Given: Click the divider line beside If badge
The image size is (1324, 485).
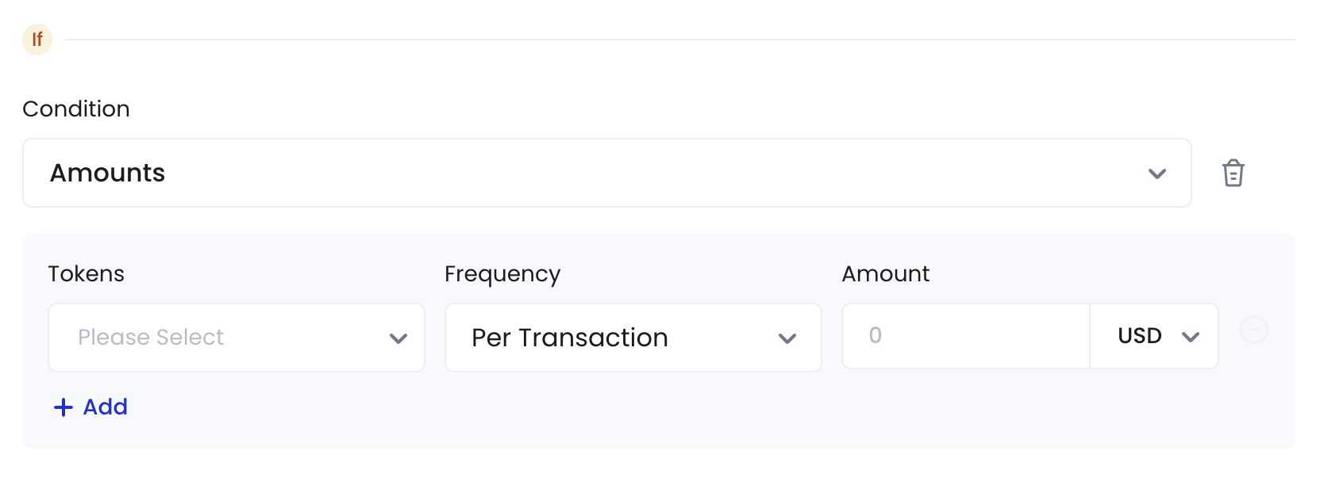Looking at the screenshot, I should click(x=680, y=40).
